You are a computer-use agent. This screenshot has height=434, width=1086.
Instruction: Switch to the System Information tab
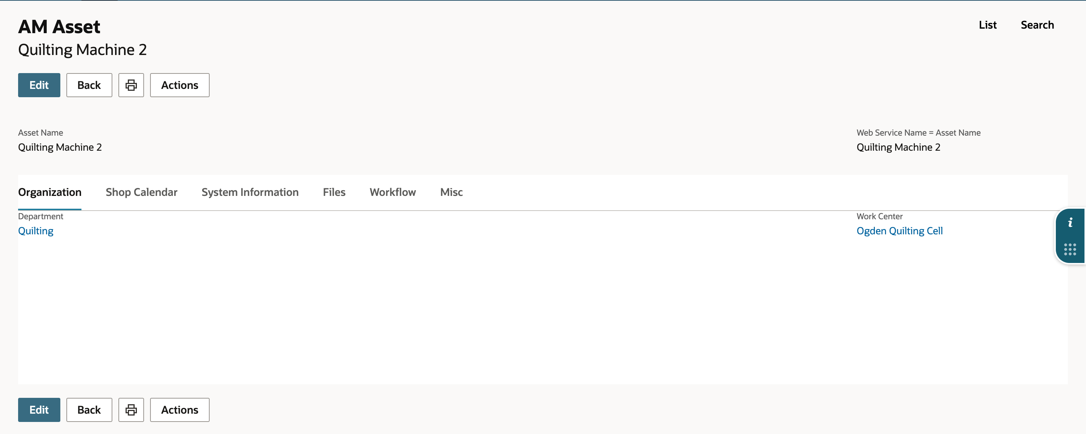(250, 192)
